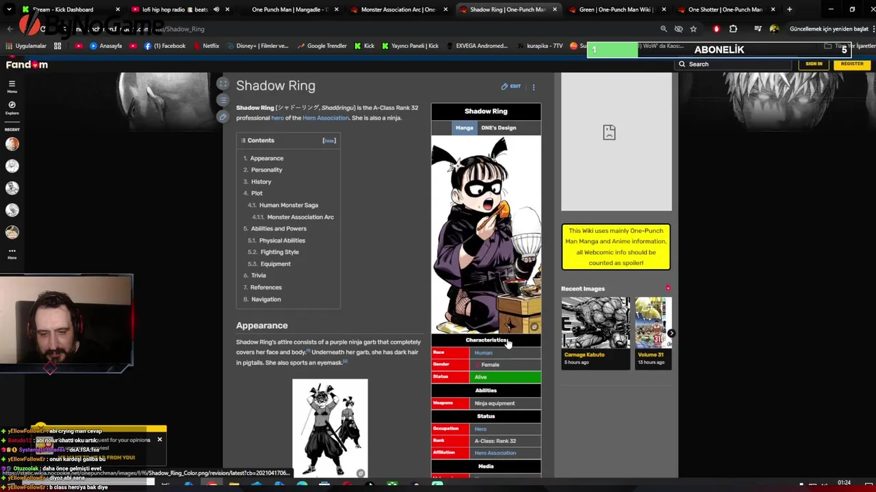Select the Manga tab in infobox
Screen dimensions: 876x492
coord(464,128)
